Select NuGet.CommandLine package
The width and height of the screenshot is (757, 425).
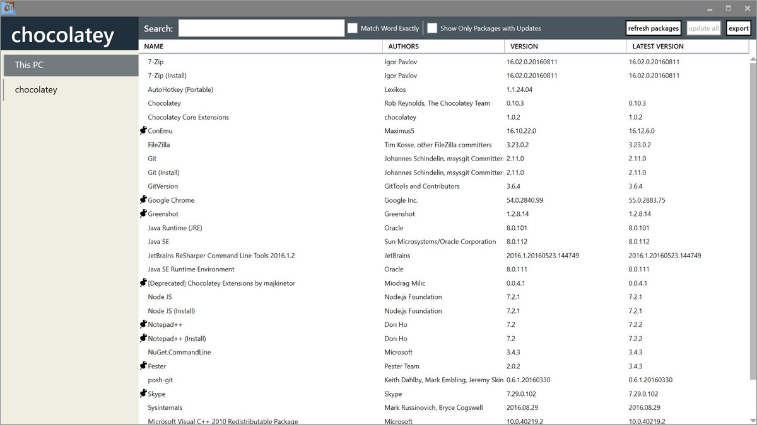click(x=443, y=353)
